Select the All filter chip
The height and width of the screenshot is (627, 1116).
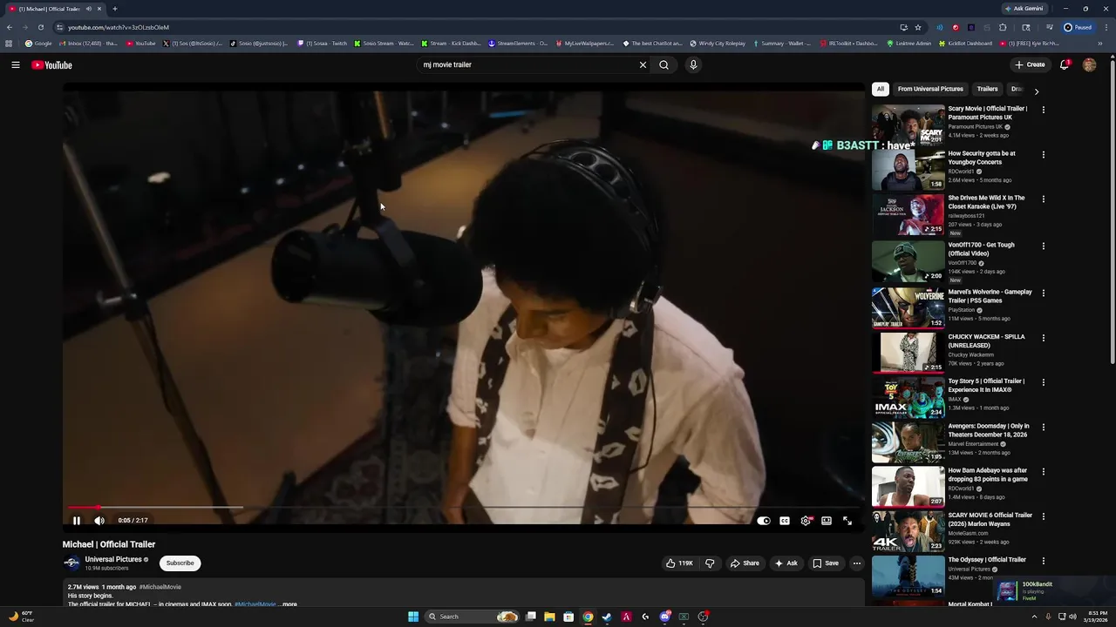point(881,89)
